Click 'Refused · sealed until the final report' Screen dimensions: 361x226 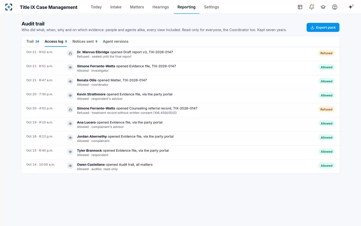coord(104,56)
